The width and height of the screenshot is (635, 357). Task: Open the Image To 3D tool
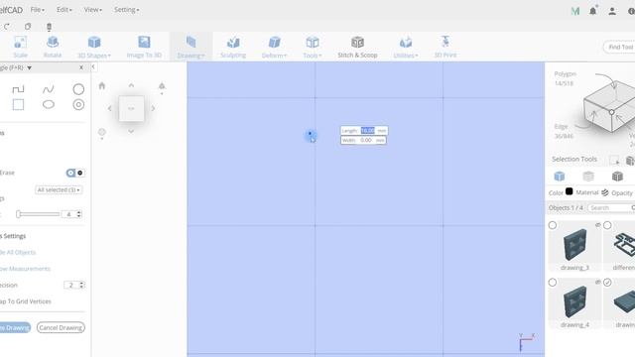tap(144, 47)
